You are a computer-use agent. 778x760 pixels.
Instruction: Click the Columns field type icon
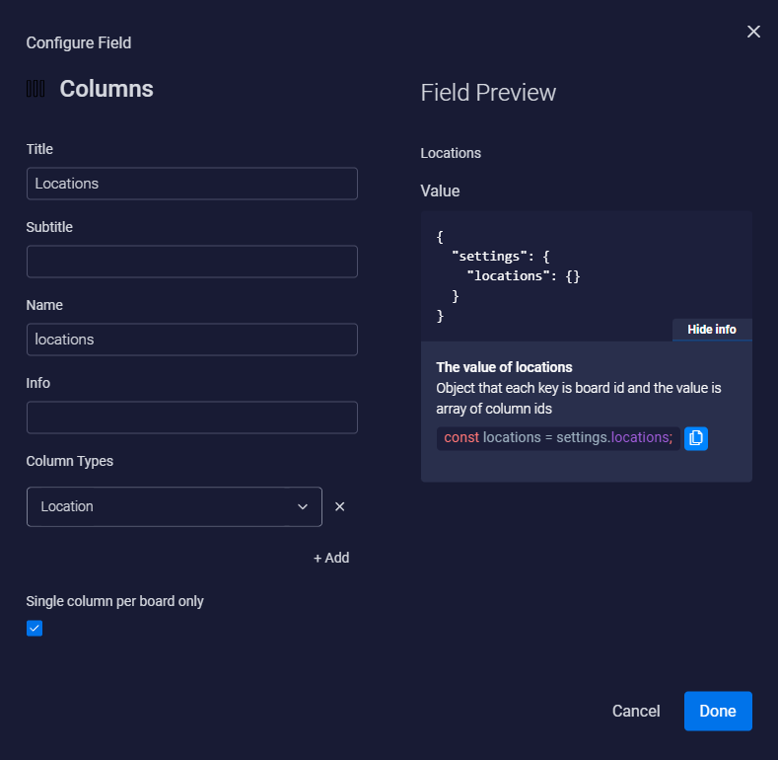[35, 89]
